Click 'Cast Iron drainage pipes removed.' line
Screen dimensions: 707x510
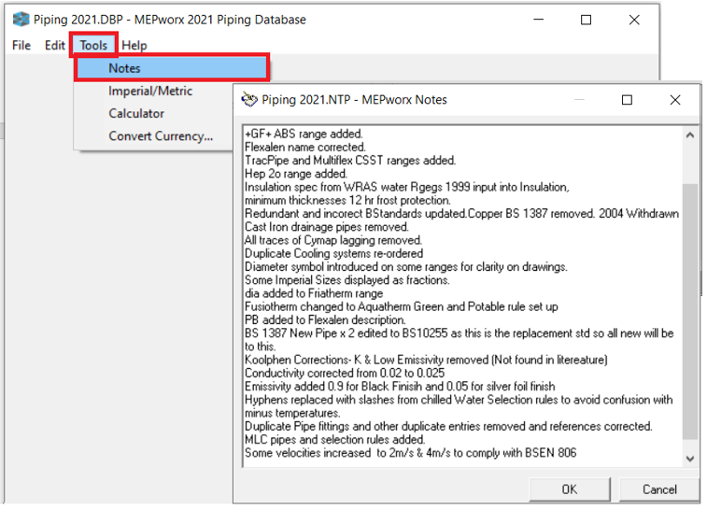click(x=327, y=227)
